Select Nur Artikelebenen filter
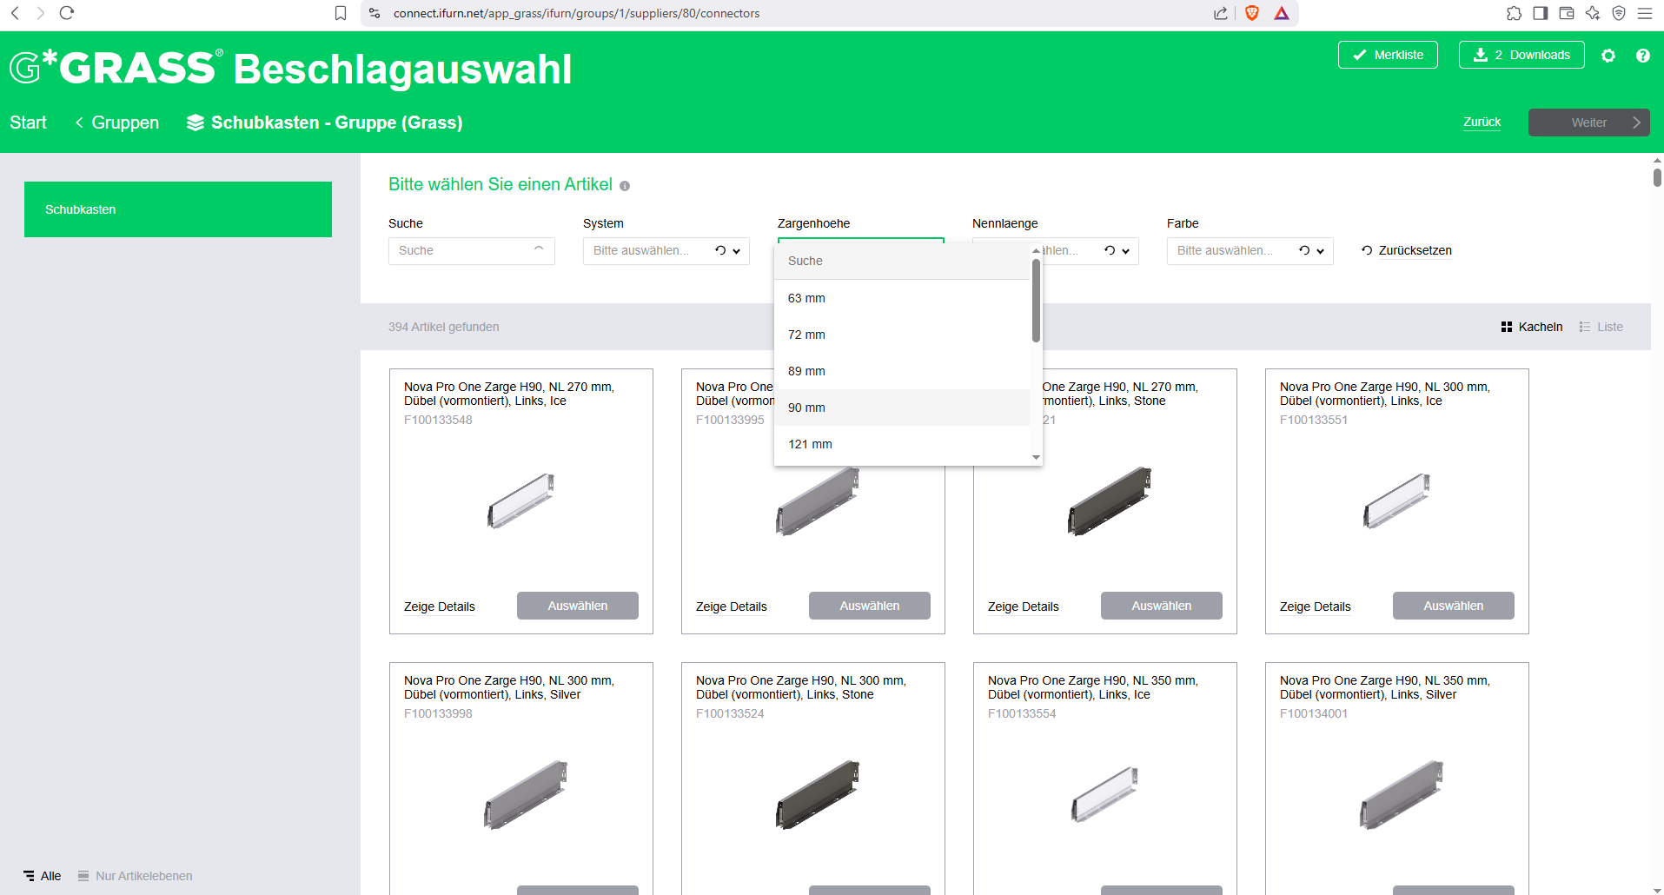This screenshot has width=1664, height=895. 135,876
